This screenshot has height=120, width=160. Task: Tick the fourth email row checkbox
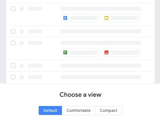pos(13,66)
